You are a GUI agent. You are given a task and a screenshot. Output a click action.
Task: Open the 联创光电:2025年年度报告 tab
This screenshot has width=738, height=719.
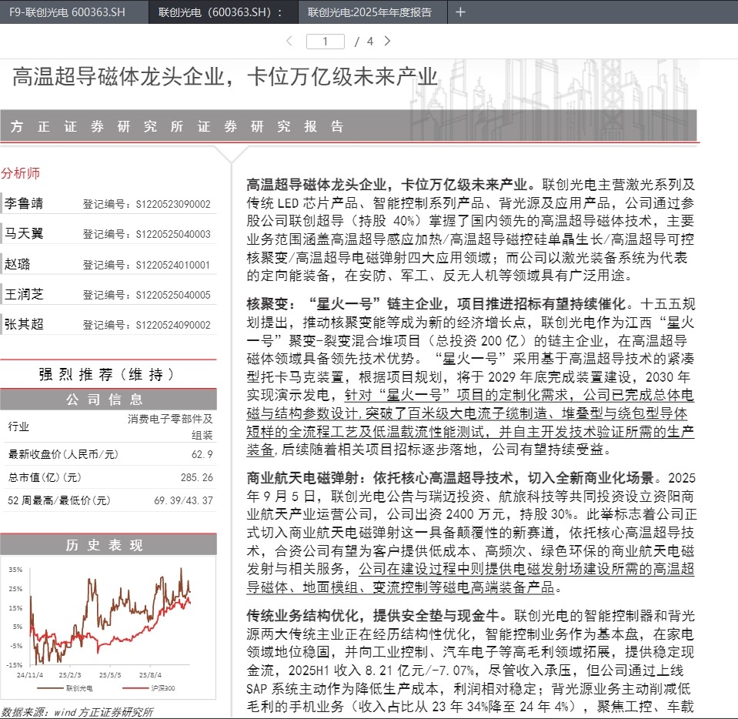[369, 12]
